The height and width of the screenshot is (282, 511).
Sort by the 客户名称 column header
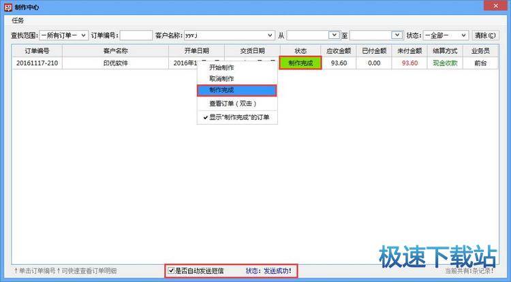pyautogui.click(x=115, y=51)
